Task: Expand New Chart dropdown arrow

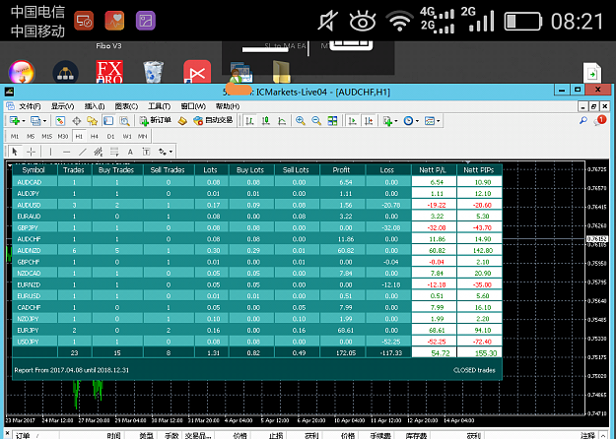Action: point(24,121)
